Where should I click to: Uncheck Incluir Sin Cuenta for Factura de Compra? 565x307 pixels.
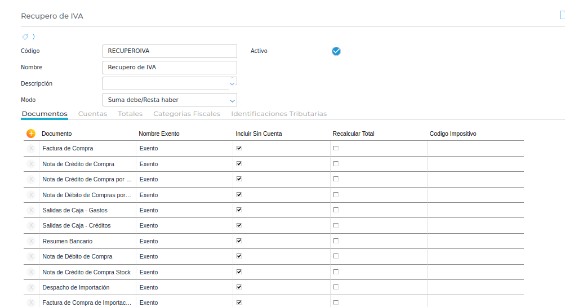(x=239, y=148)
